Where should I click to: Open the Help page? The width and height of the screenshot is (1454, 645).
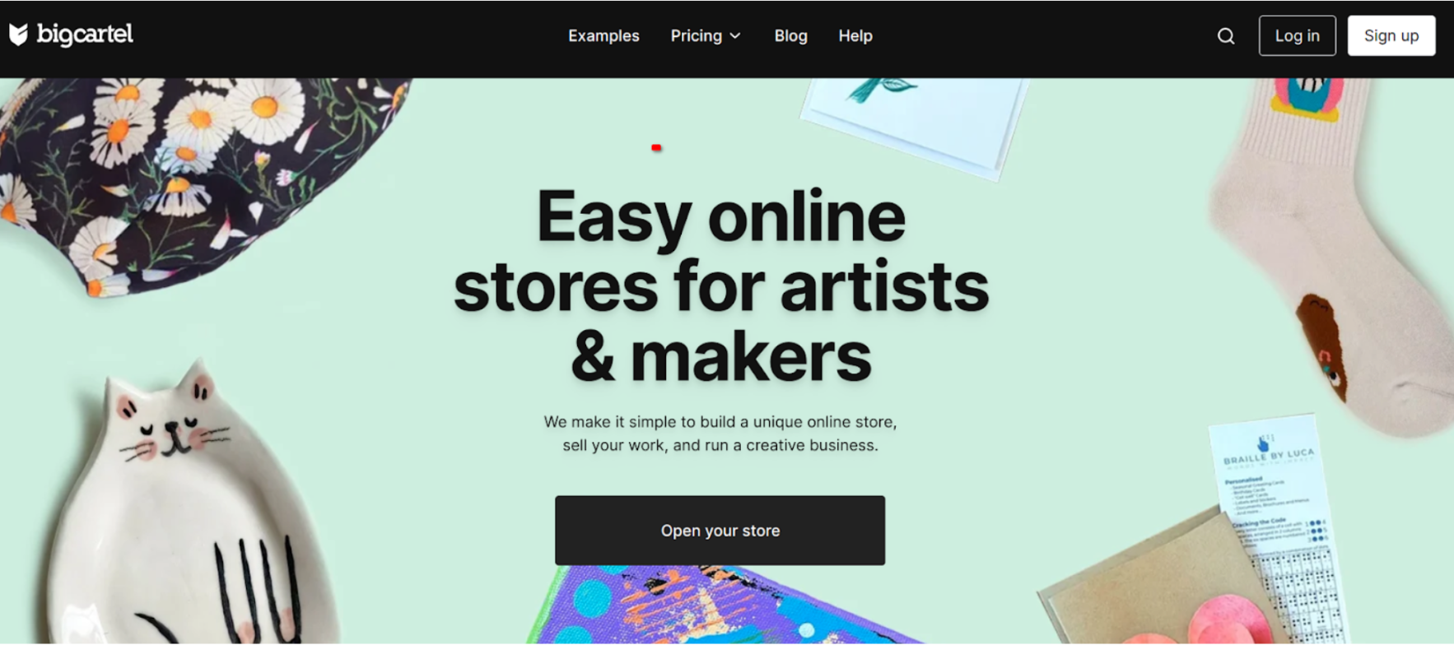855,36
